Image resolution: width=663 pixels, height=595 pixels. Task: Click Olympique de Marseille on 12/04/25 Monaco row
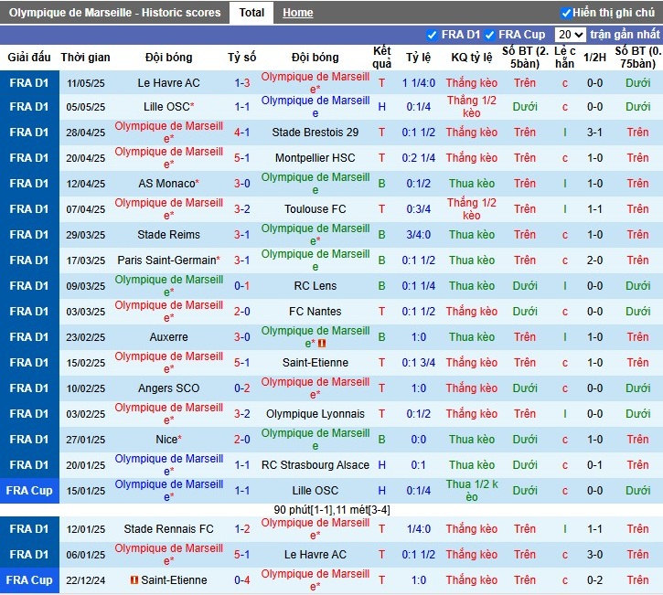315,184
